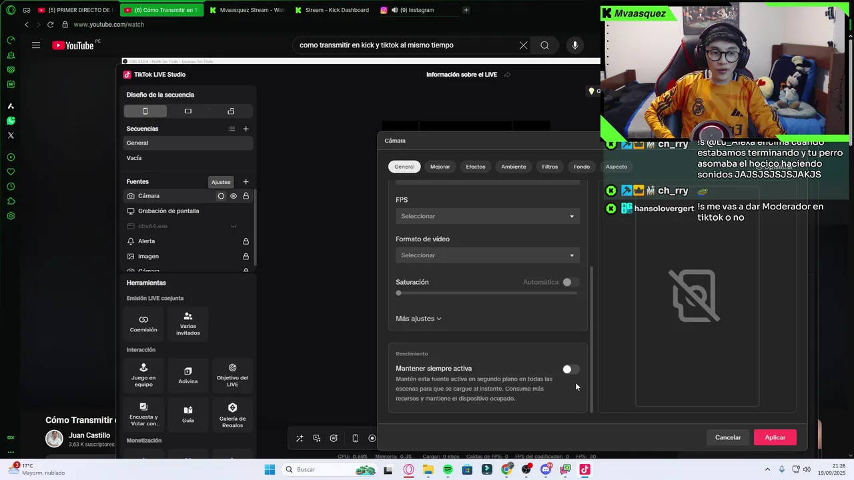
Task: Clear the YouTube search box with X
Action: click(523, 45)
